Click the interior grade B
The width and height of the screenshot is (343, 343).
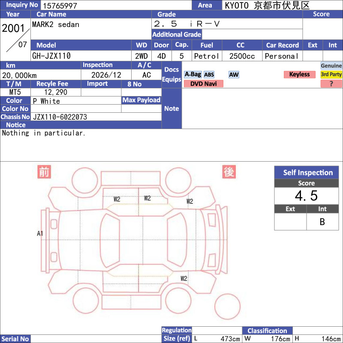[322, 222]
